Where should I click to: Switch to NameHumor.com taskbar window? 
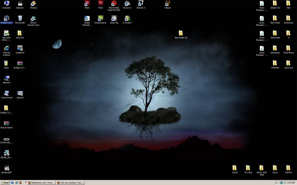click(42, 182)
